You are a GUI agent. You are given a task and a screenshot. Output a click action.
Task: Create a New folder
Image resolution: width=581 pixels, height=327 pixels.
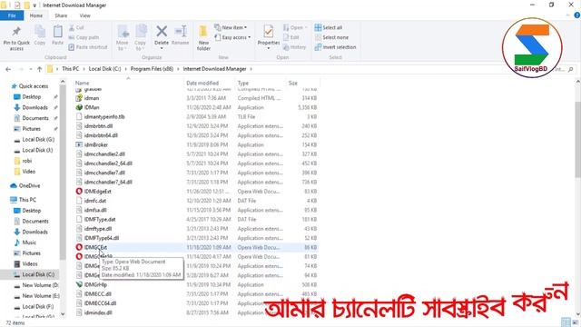(203, 37)
